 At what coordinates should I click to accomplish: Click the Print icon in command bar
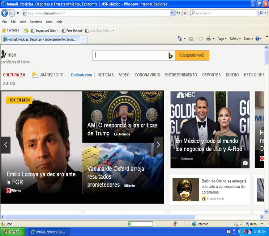coord(209,39)
